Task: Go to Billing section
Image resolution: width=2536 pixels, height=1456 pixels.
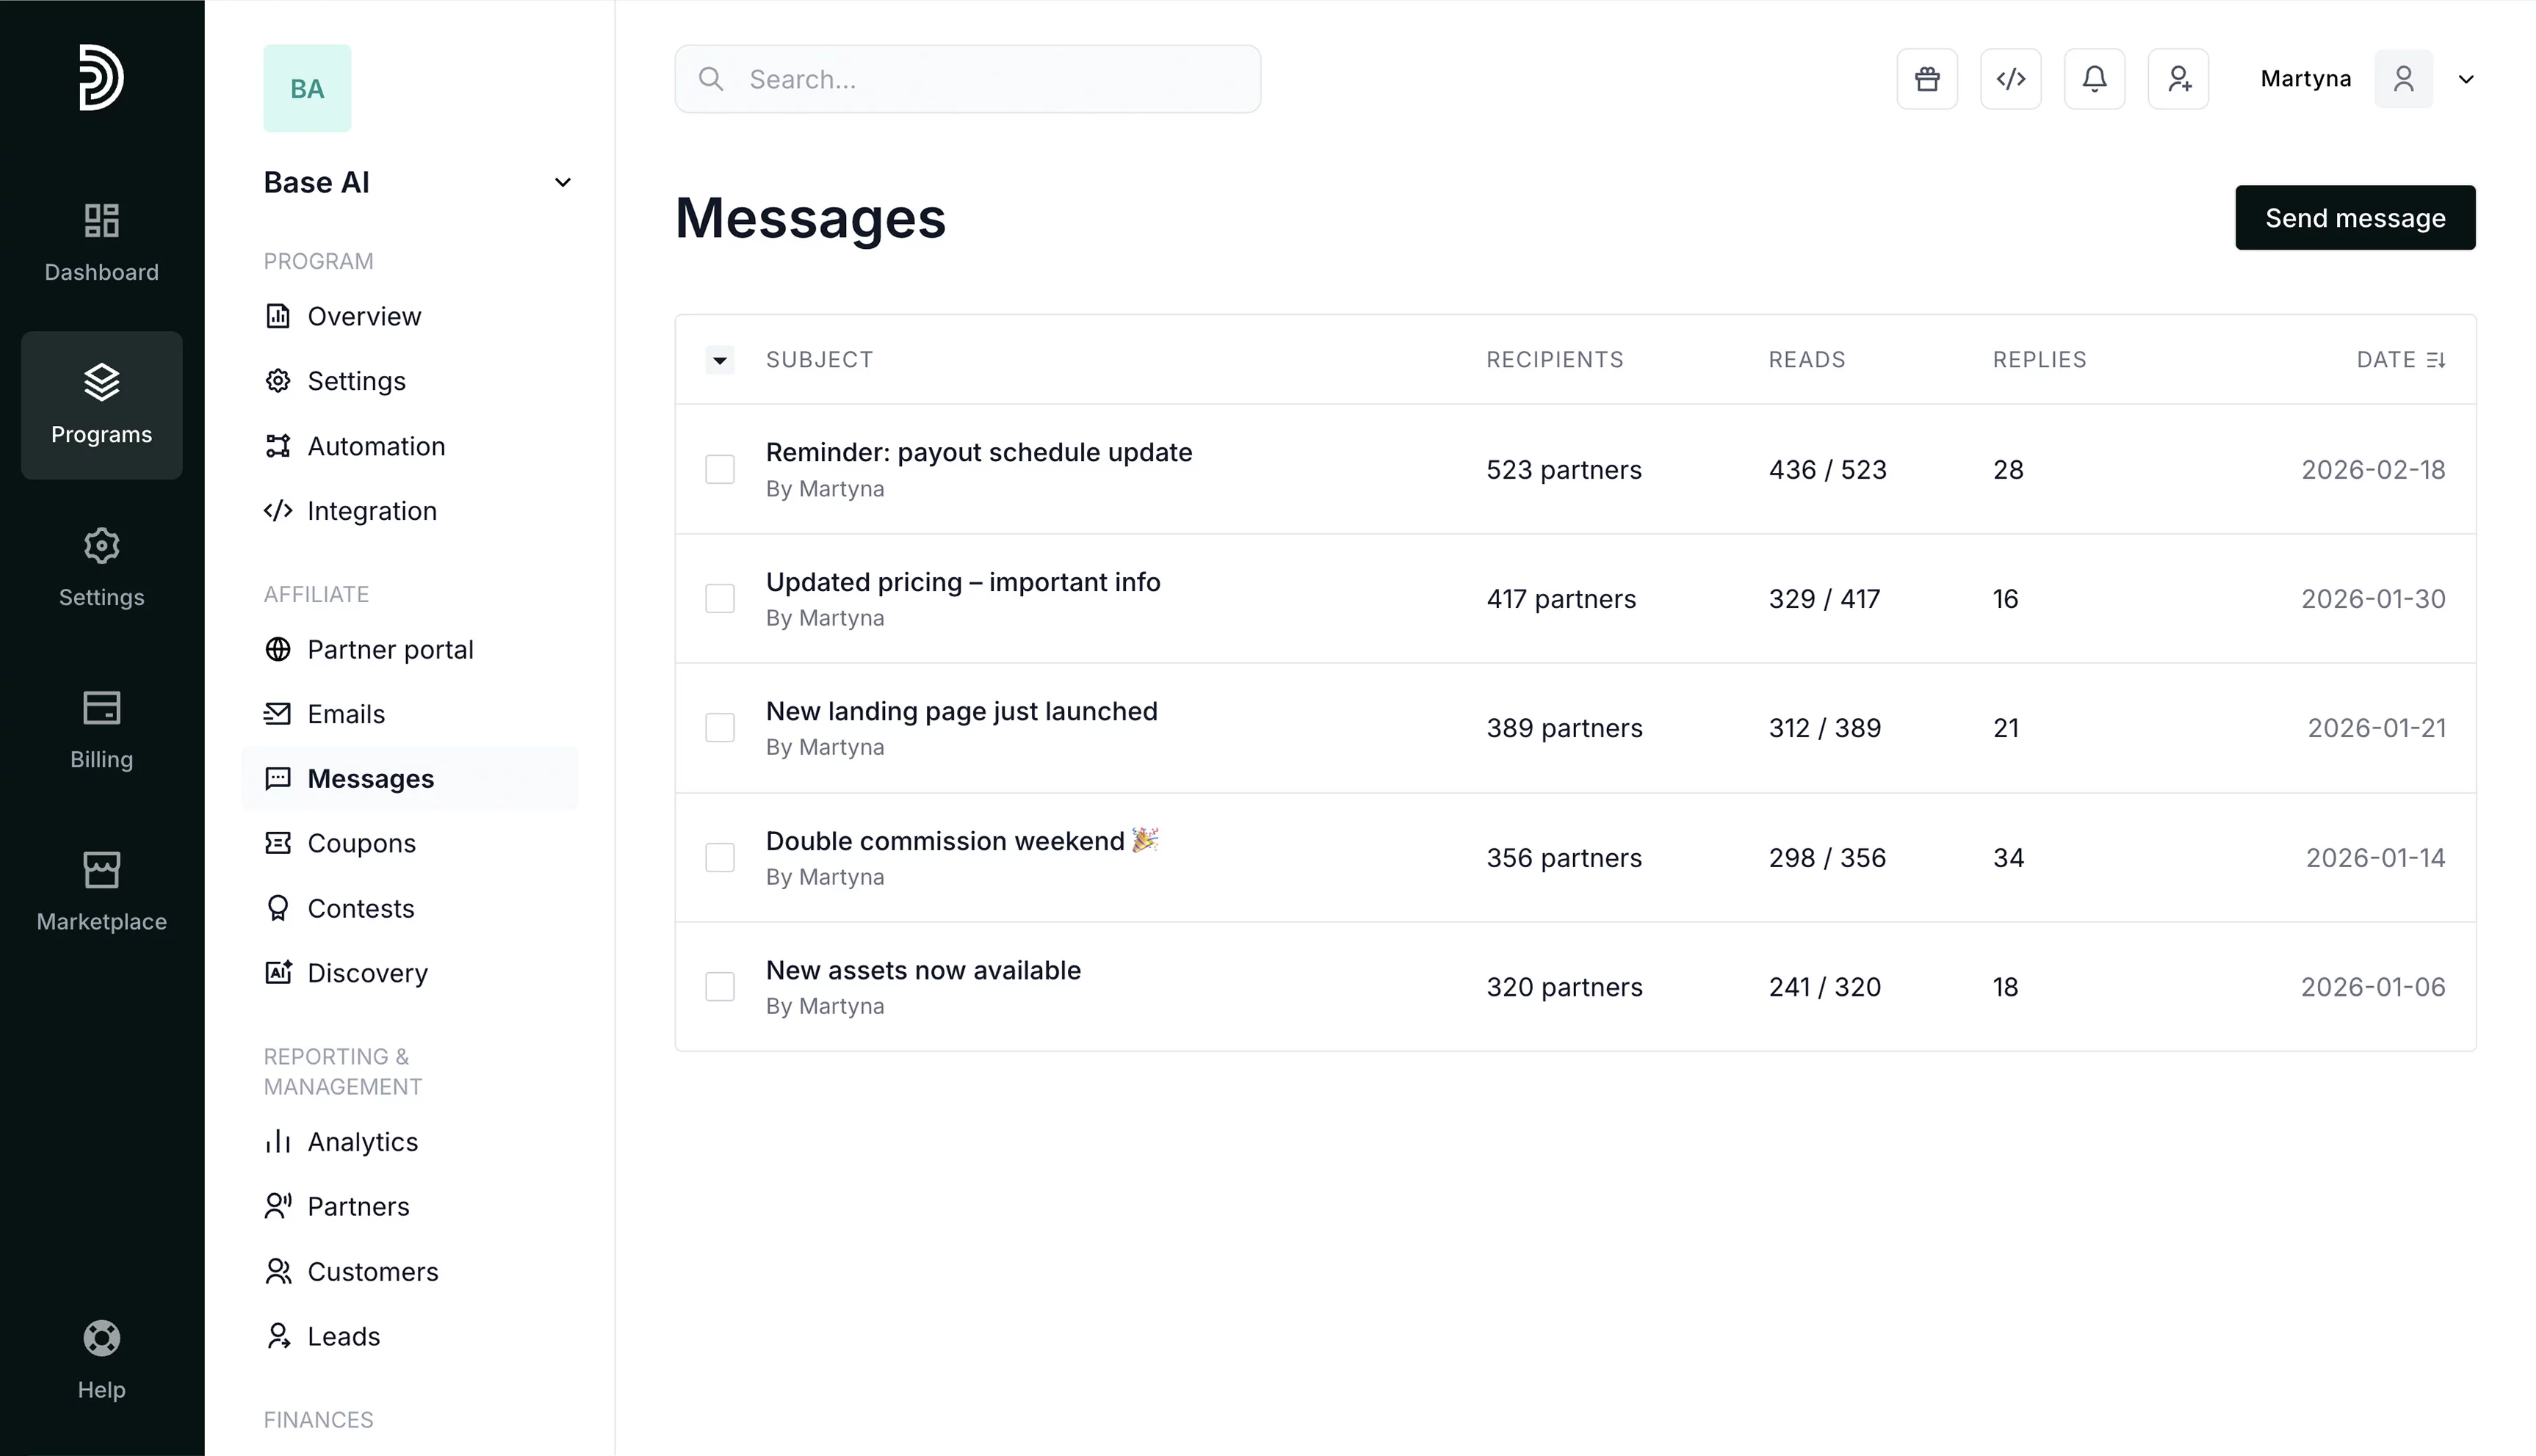Action: [101, 728]
